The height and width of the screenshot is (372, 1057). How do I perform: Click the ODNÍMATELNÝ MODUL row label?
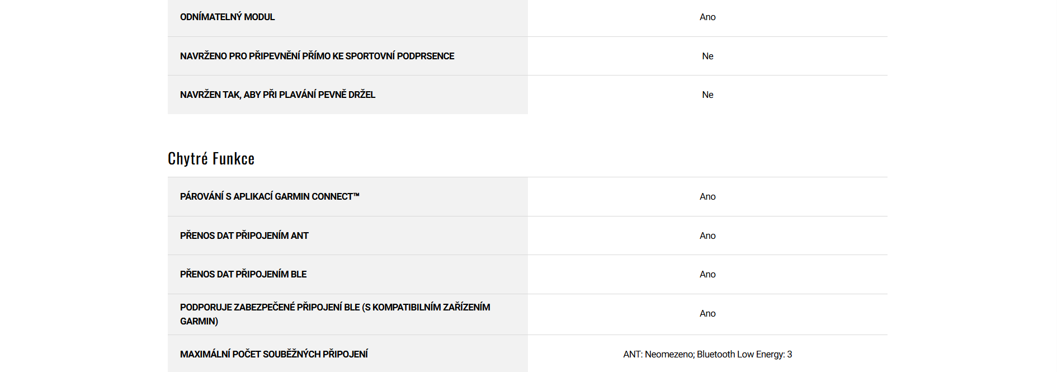click(227, 17)
